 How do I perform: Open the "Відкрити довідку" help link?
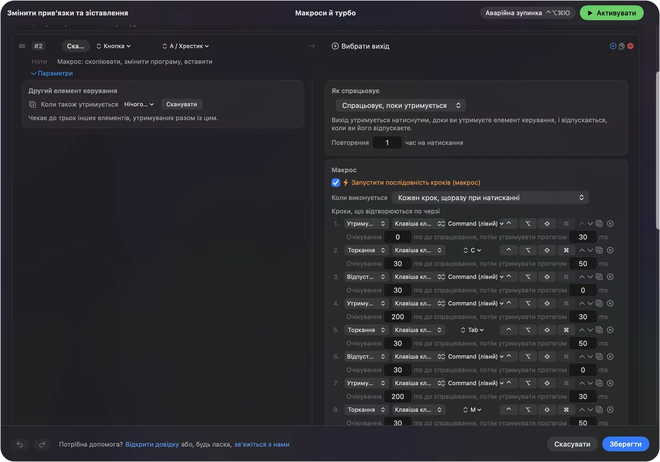[x=152, y=445]
